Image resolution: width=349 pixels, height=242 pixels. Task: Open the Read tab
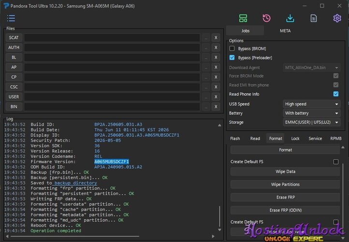[255, 138]
